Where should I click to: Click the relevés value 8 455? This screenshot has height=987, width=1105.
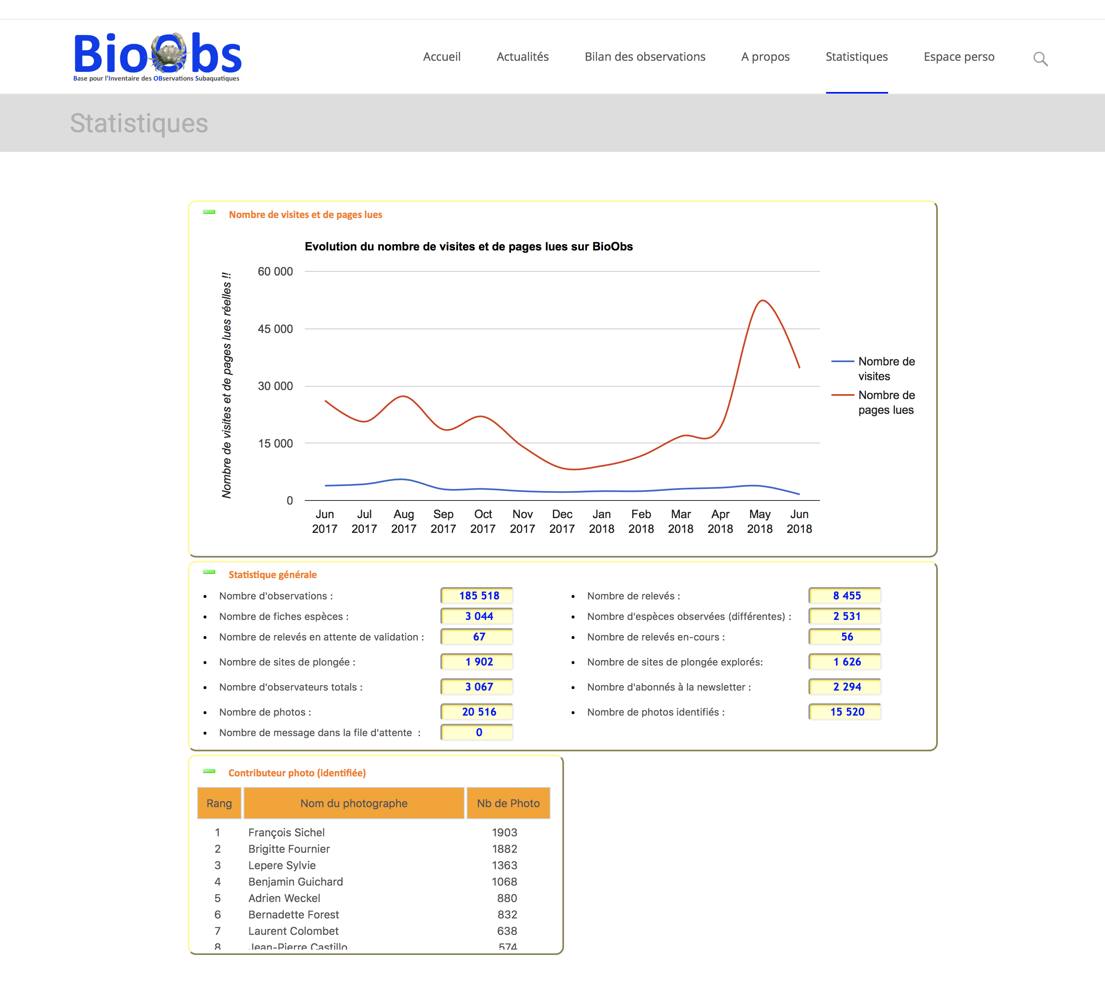tap(845, 595)
